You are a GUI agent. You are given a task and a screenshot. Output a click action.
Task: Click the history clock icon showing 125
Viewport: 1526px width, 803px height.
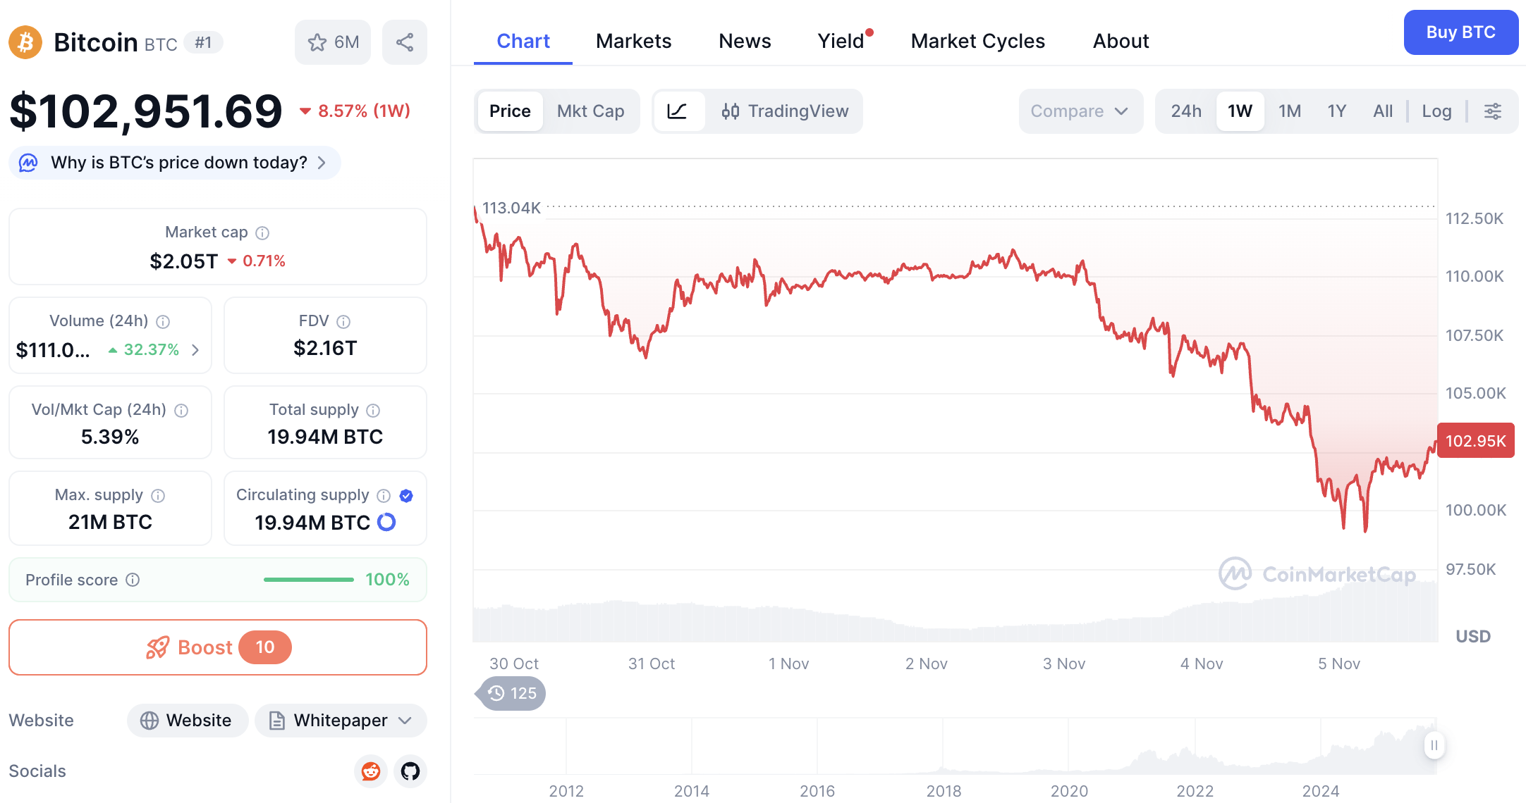(x=510, y=693)
